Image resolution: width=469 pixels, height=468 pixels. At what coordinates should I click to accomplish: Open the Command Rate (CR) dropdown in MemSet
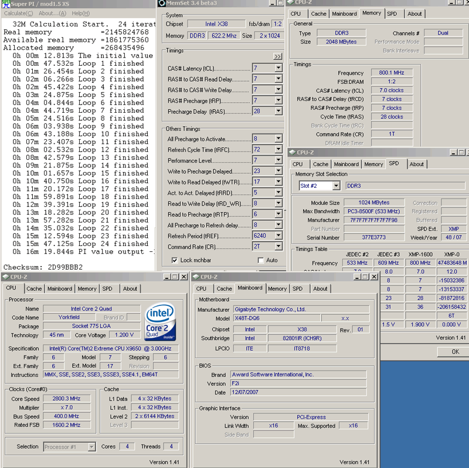point(278,246)
